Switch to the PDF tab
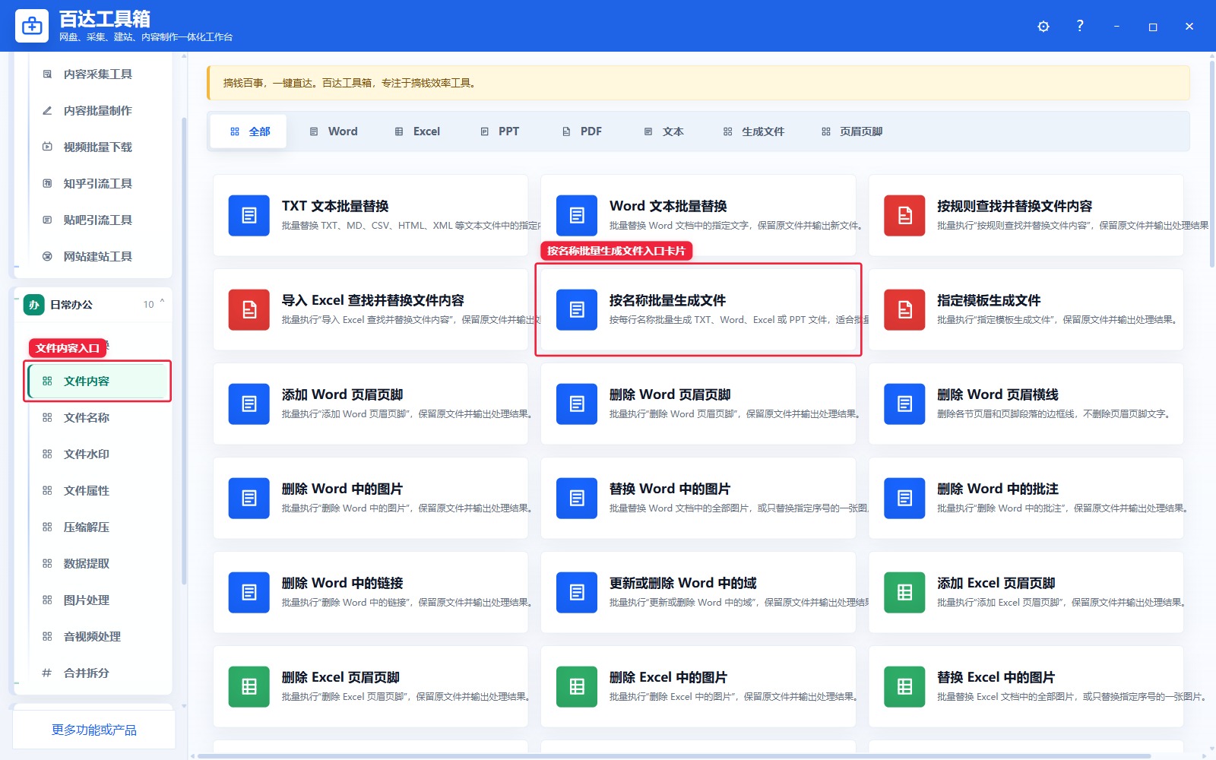The image size is (1216, 760). [582, 131]
